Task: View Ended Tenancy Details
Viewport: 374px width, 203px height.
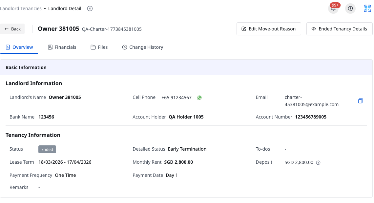Action: (340, 29)
